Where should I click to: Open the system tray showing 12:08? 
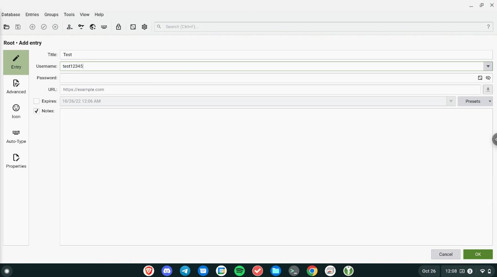point(468,271)
